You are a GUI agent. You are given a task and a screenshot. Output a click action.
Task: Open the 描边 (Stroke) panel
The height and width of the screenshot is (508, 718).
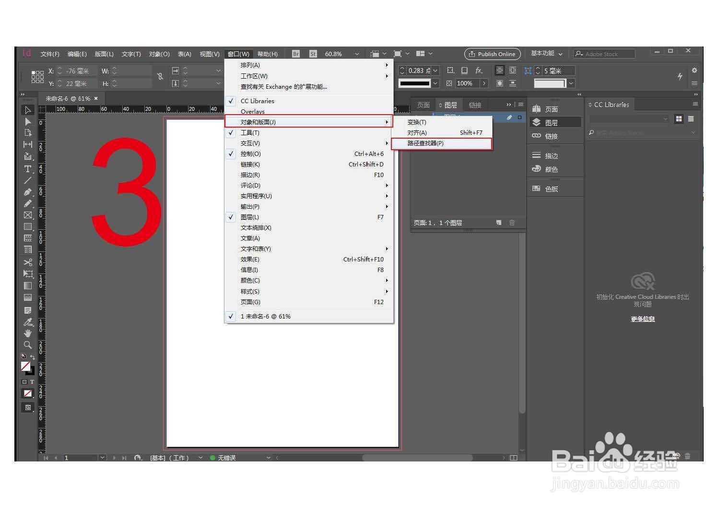click(550, 155)
